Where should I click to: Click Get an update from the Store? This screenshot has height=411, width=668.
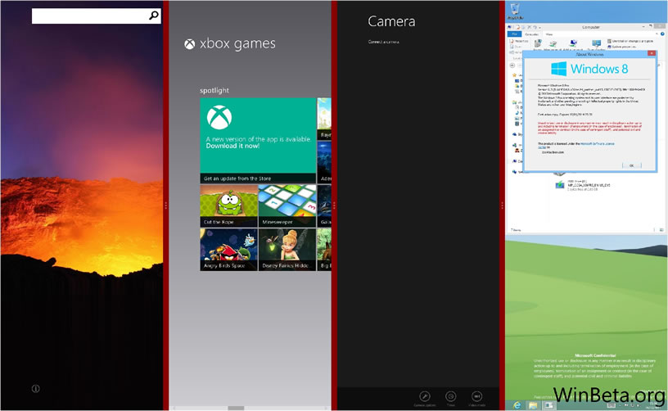(237, 178)
